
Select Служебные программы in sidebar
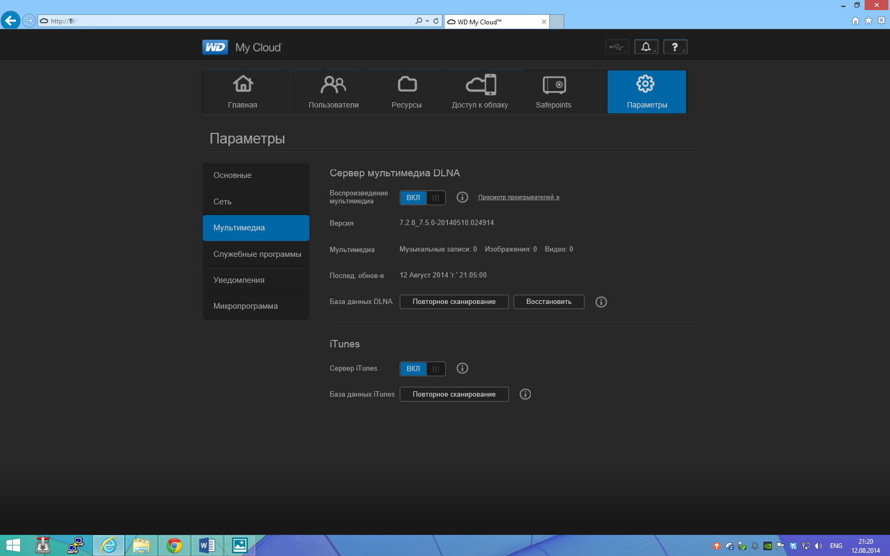click(256, 254)
